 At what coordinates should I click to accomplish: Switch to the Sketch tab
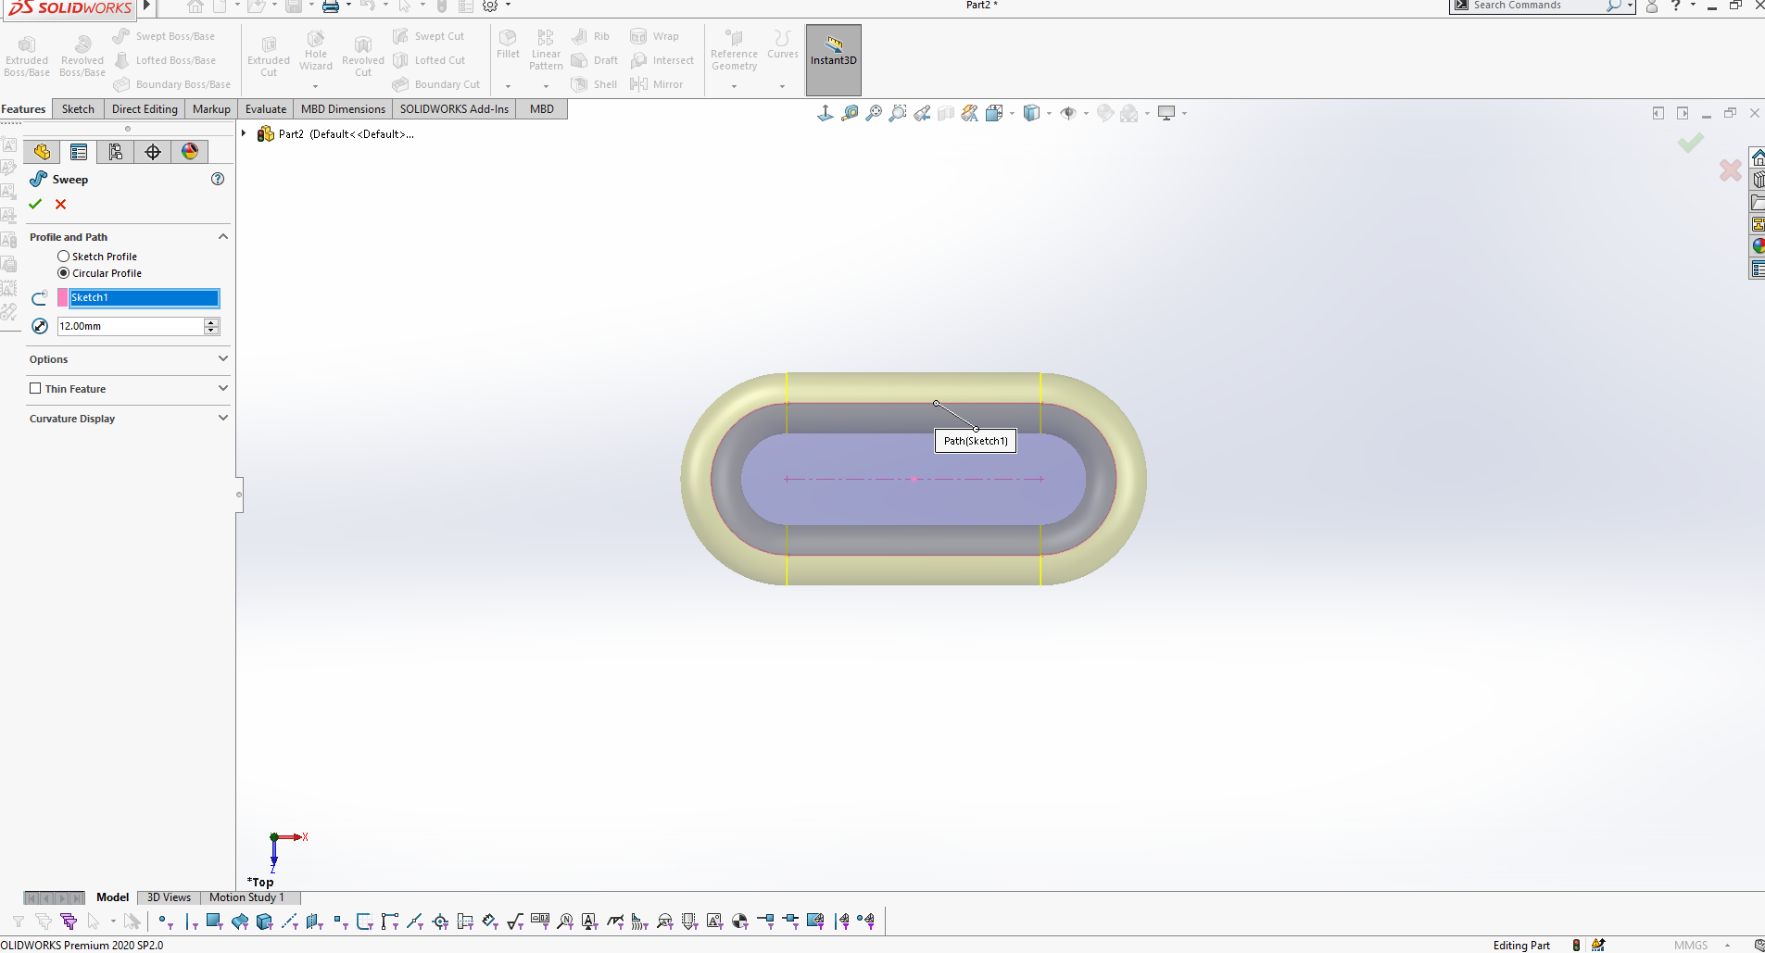tap(78, 109)
